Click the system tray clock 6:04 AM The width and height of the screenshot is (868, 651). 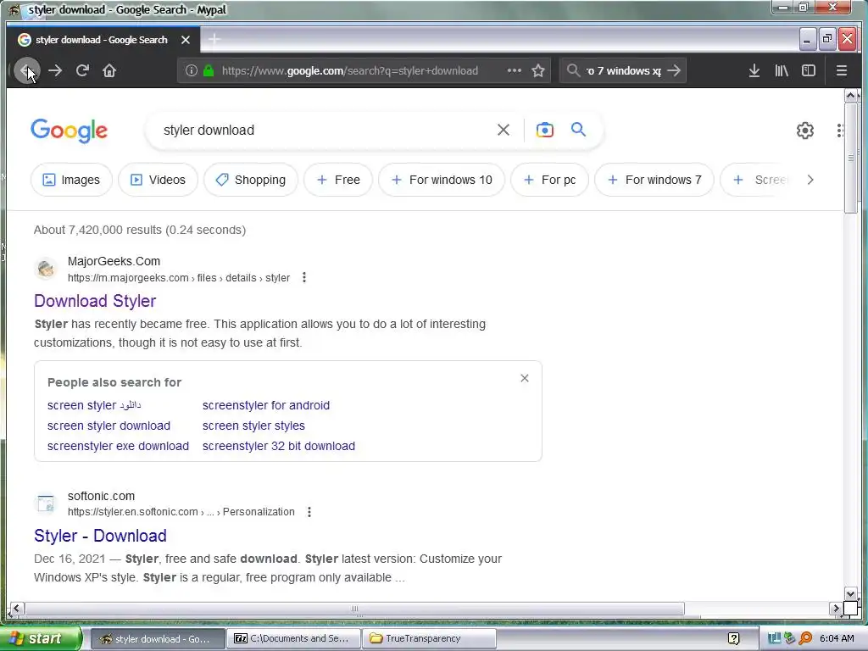pos(837,639)
